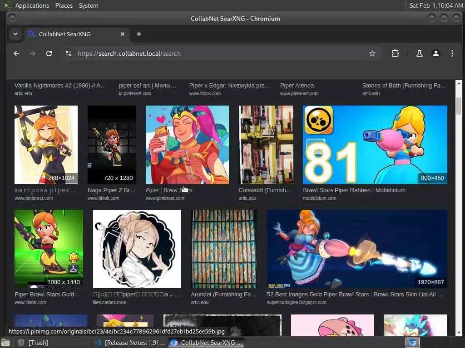This screenshot has width=465, height=348.
Task: Click the scrollbar down arrow
Action: click(x=459, y=333)
